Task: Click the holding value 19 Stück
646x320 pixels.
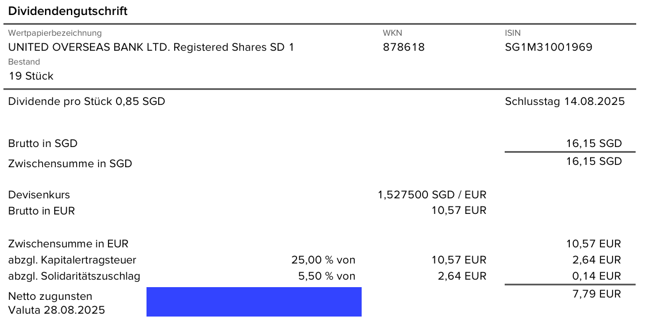Action: pyautogui.click(x=31, y=76)
